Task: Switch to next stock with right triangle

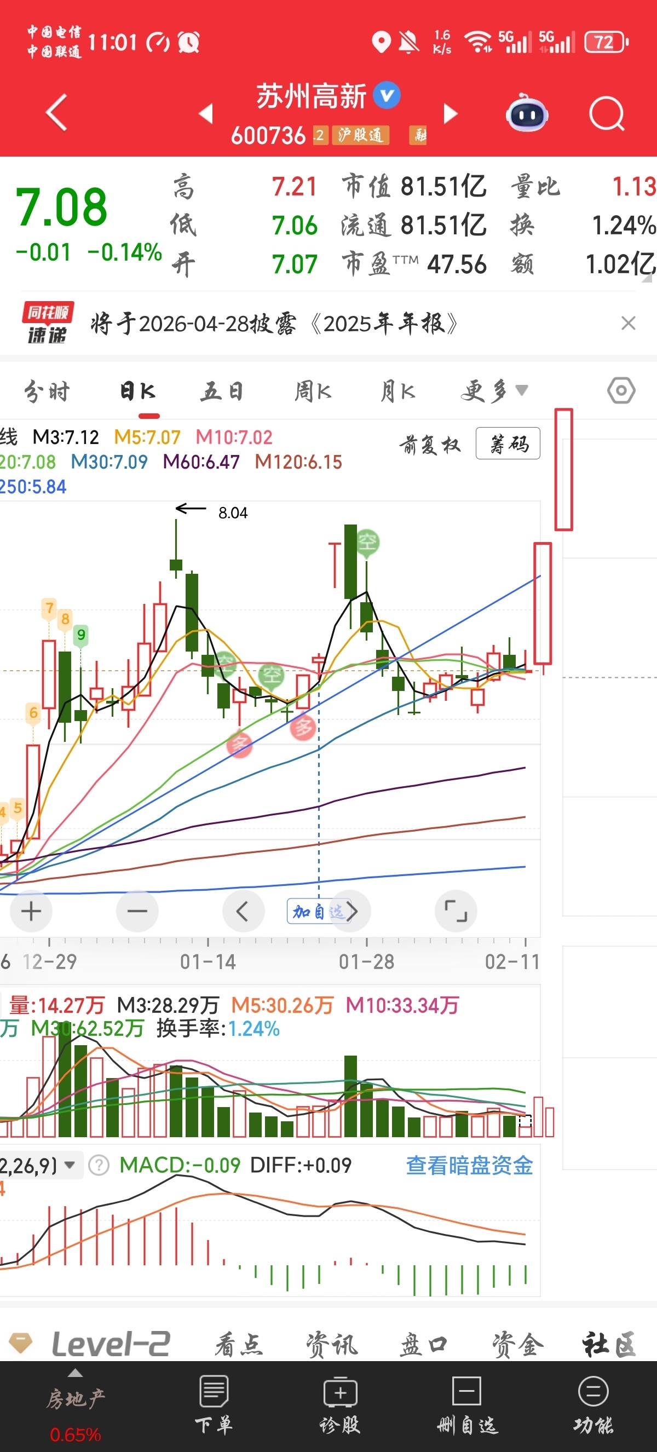Action: click(x=451, y=113)
